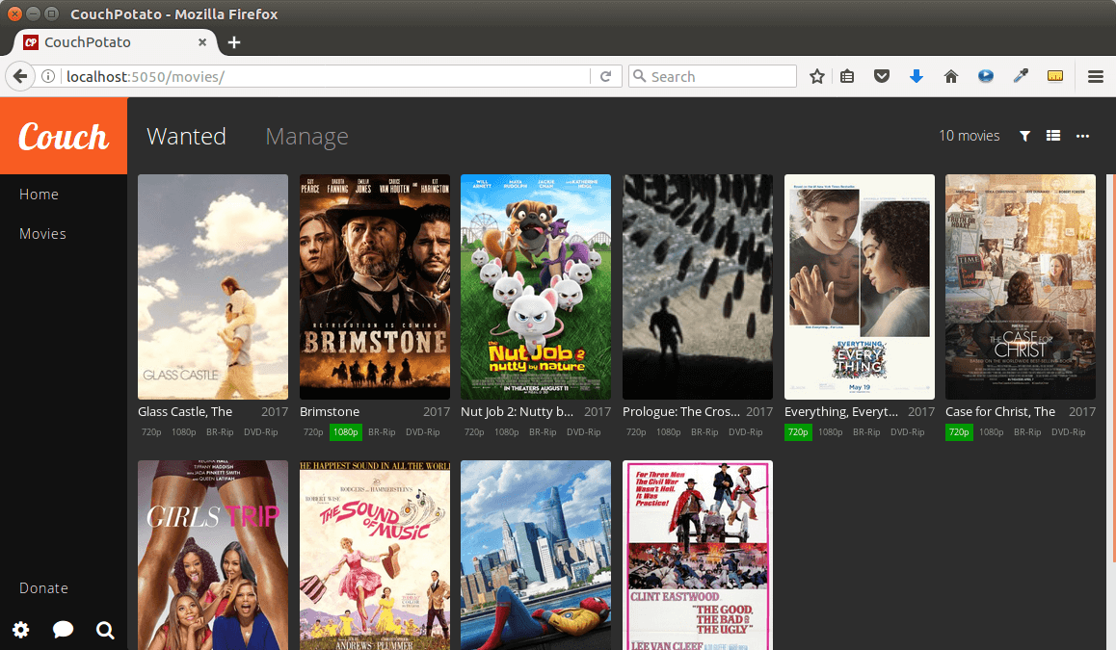Switch to the Manage tab
1116x650 pixels.
tap(306, 137)
